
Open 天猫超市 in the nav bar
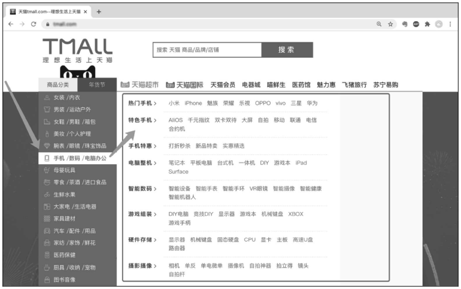(140, 85)
